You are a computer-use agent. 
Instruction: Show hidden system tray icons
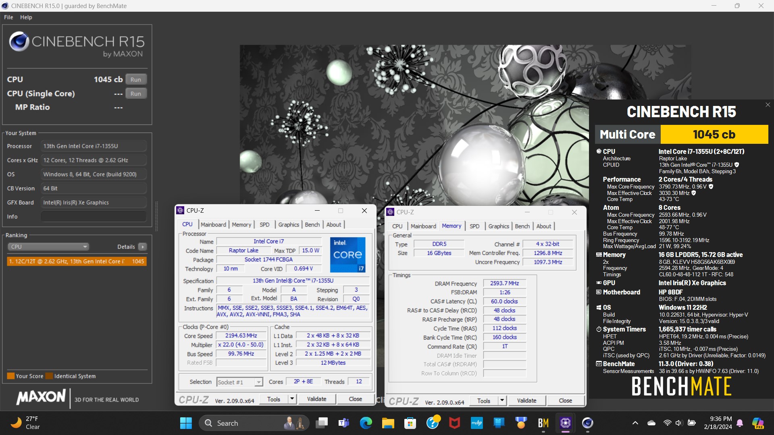pyautogui.click(x=635, y=423)
